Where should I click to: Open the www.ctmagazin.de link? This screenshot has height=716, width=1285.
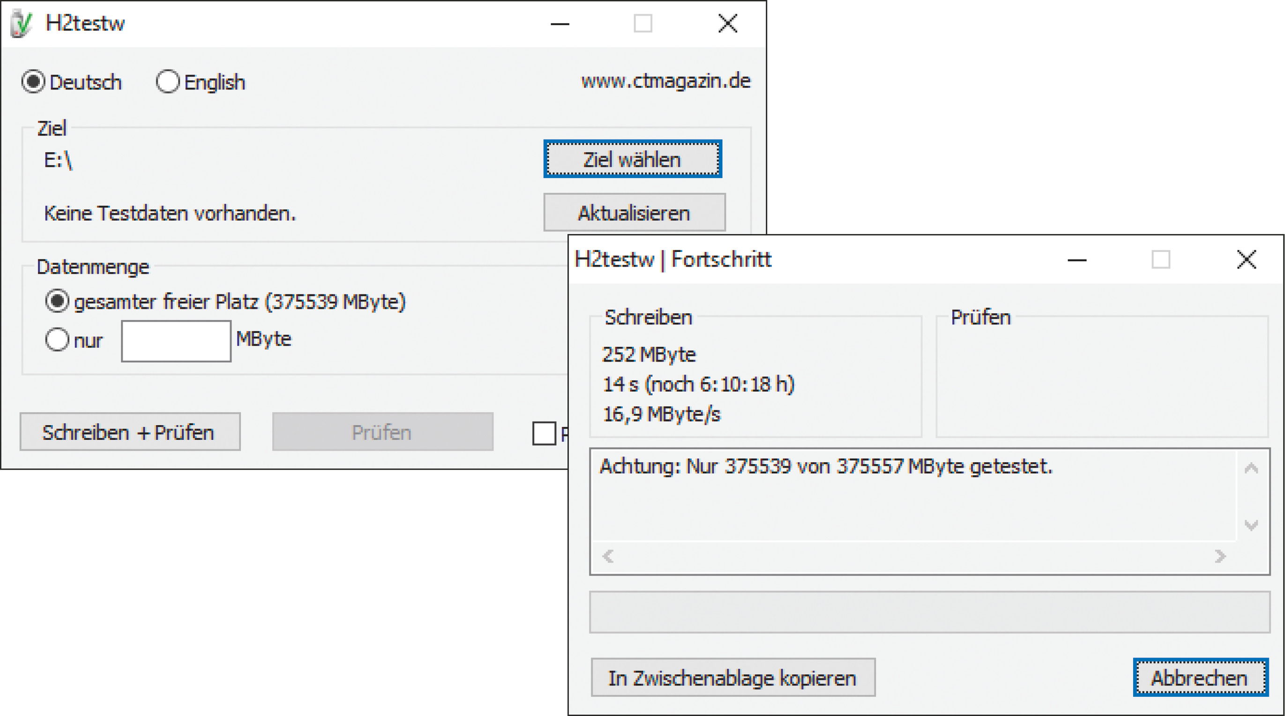[665, 81]
